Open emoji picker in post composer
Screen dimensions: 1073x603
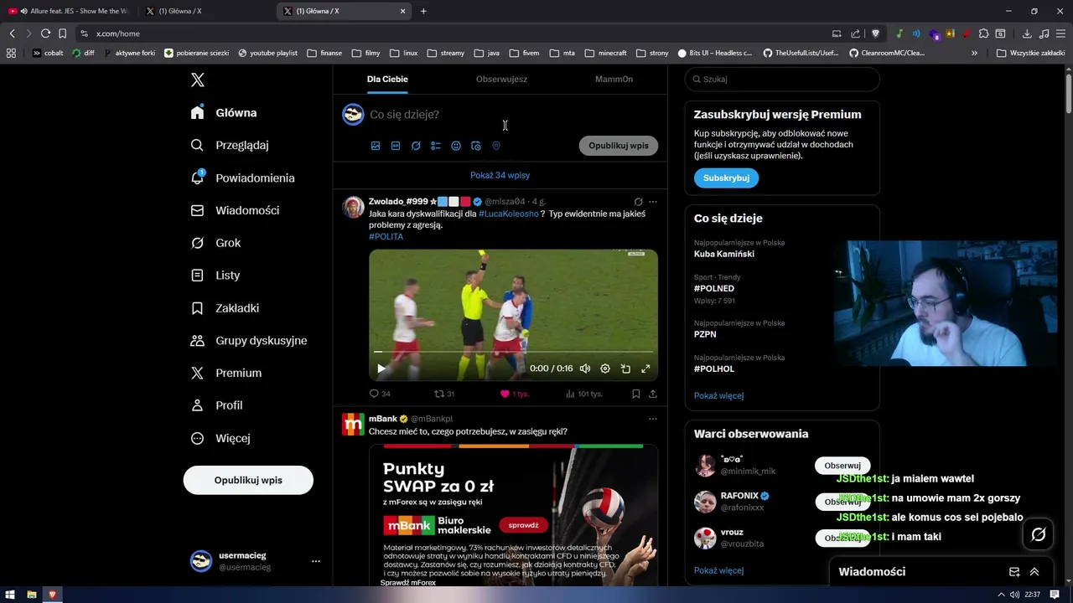coord(456,146)
